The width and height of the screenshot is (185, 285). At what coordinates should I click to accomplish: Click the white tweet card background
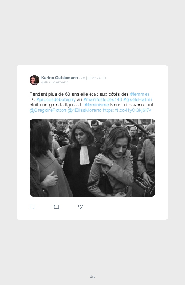pyautogui.click(x=92, y=143)
